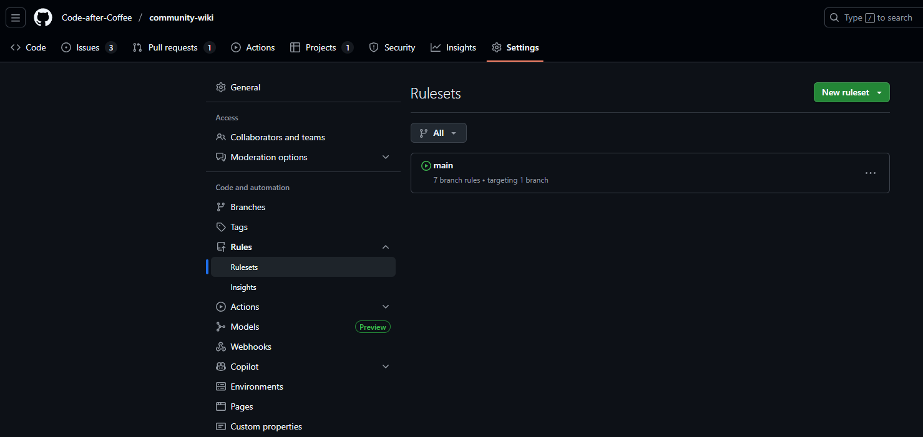Click the New ruleset button
Screen dimensions: 923x437
[x=844, y=92]
